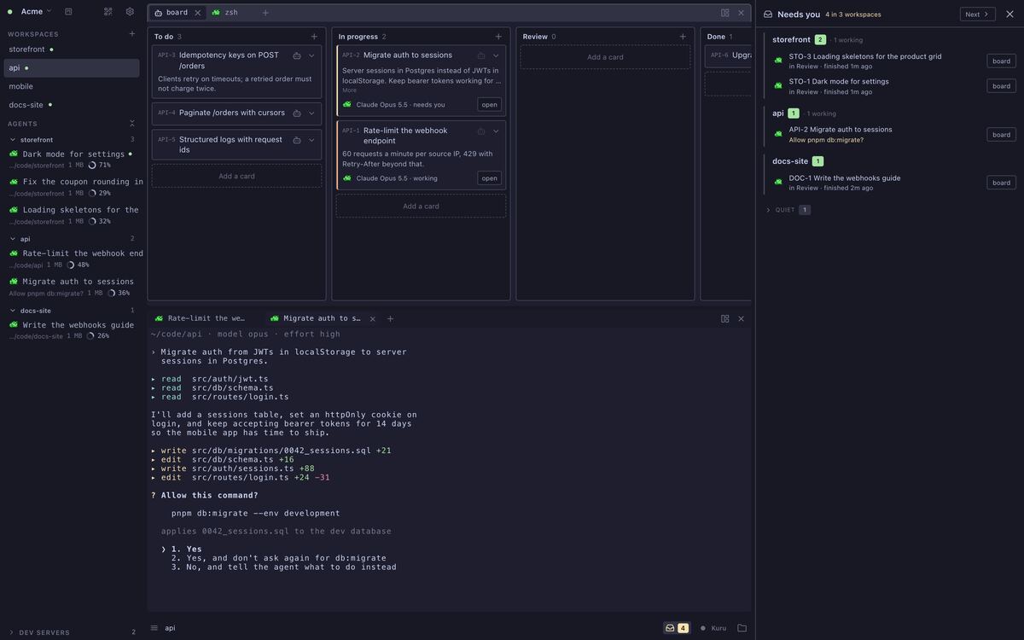Screen dimensions: 1024x640
Task: Add a card via the In progress column plus
Action: pos(498,37)
